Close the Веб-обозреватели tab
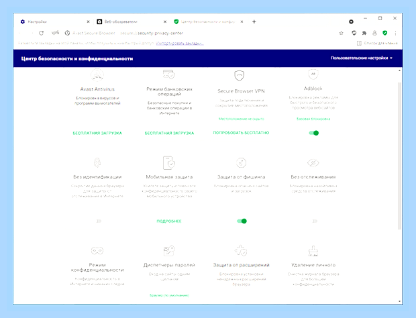The height and width of the screenshot is (318, 416). 165,21
